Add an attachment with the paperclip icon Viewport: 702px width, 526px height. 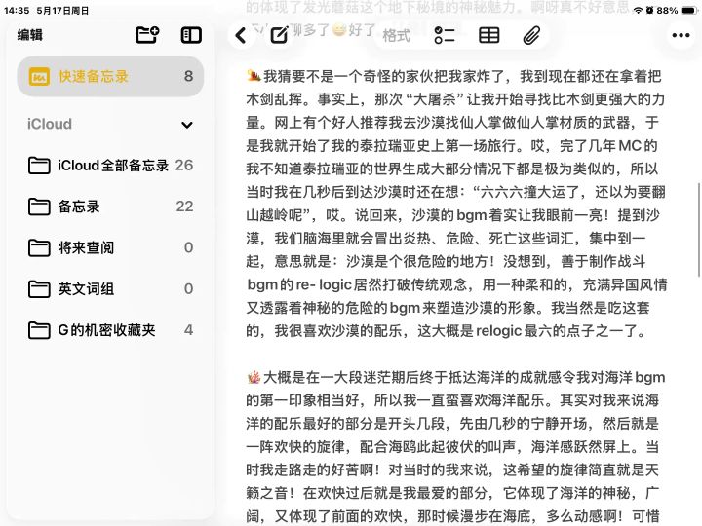pyautogui.click(x=531, y=35)
